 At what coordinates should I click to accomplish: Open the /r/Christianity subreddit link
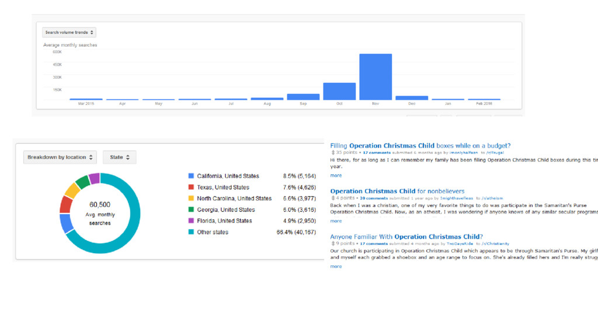coord(495,244)
